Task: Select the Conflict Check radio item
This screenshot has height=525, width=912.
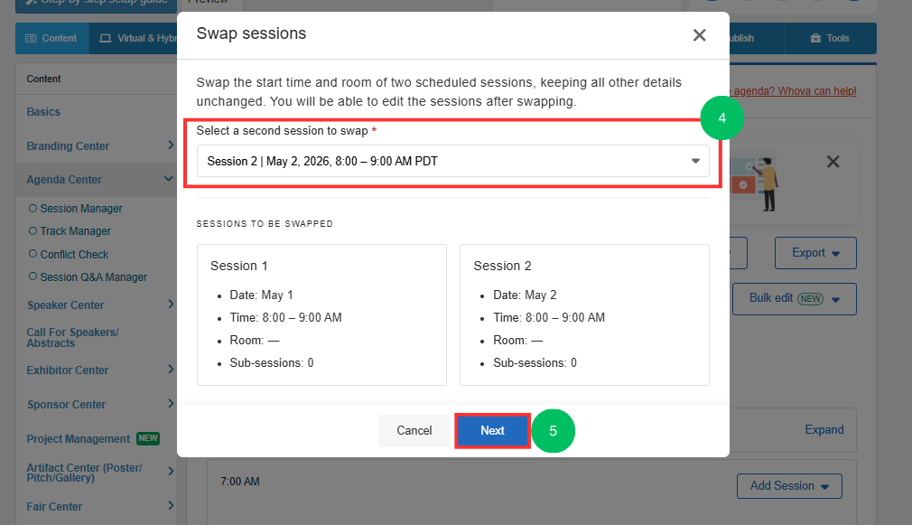Action: coord(69,254)
